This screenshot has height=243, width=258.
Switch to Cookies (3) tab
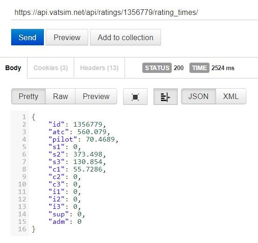point(51,68)
